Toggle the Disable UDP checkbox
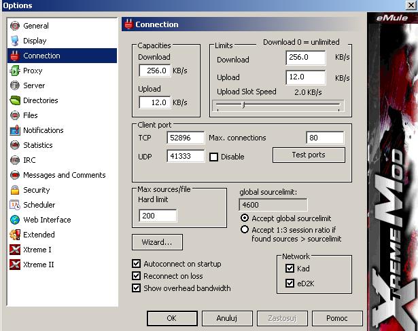418x331 pixels. (x=213, y=157)
